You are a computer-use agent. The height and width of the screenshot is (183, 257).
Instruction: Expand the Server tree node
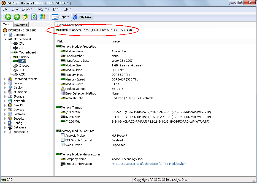coord(5,83)
